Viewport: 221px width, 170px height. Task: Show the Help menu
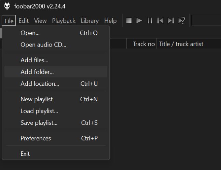[110, 21]
